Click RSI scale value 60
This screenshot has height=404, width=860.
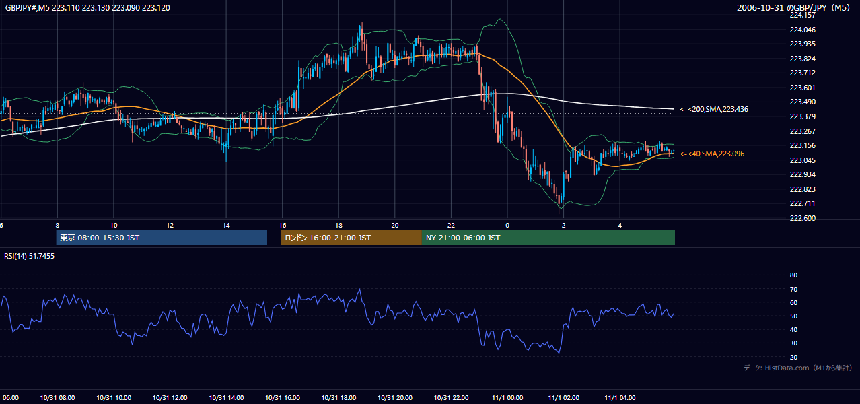pos(793,302)
